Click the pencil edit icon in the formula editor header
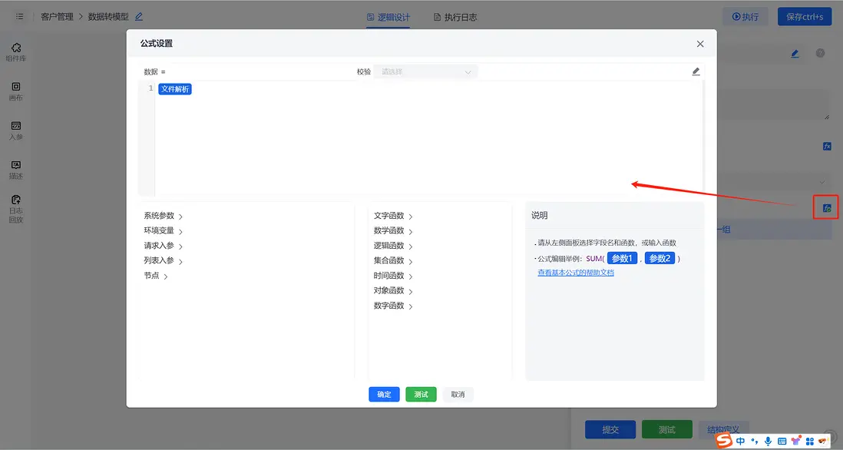This screenshot has height=450, width=843. (696, 71)
